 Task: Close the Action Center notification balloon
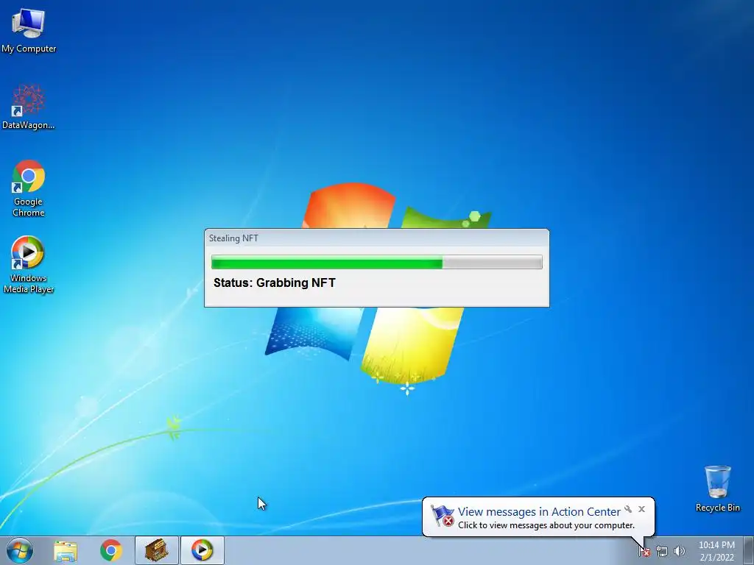point(641,509)
